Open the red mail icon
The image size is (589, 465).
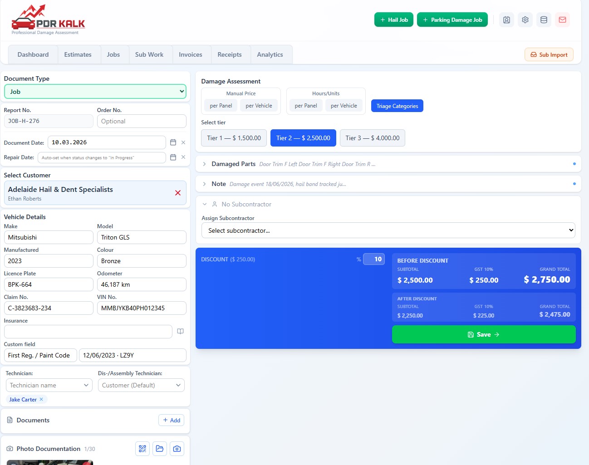coord(562,20)
